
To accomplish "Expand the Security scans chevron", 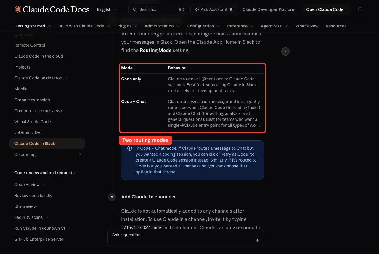I will pos(47,217).
